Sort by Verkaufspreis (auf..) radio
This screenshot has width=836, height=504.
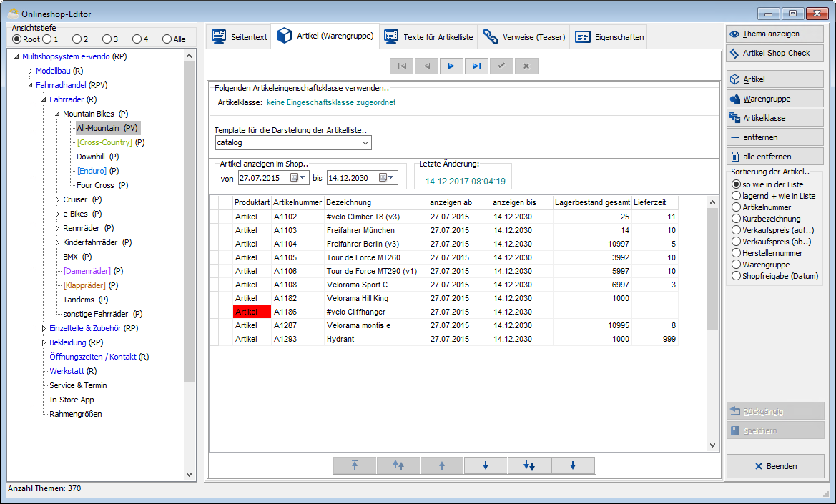coord(737,230)
